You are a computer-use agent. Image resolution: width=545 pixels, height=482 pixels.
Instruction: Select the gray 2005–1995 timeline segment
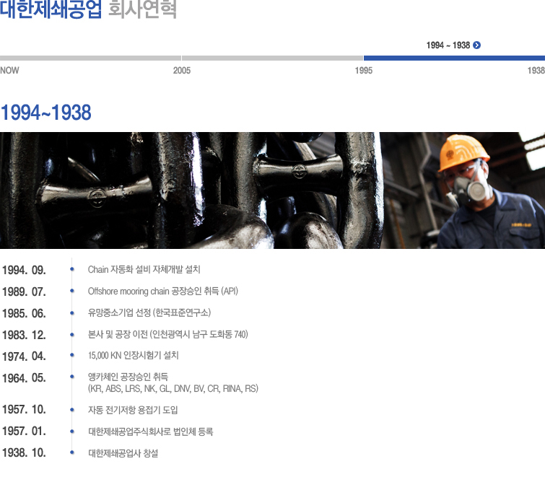click(273, 58)
